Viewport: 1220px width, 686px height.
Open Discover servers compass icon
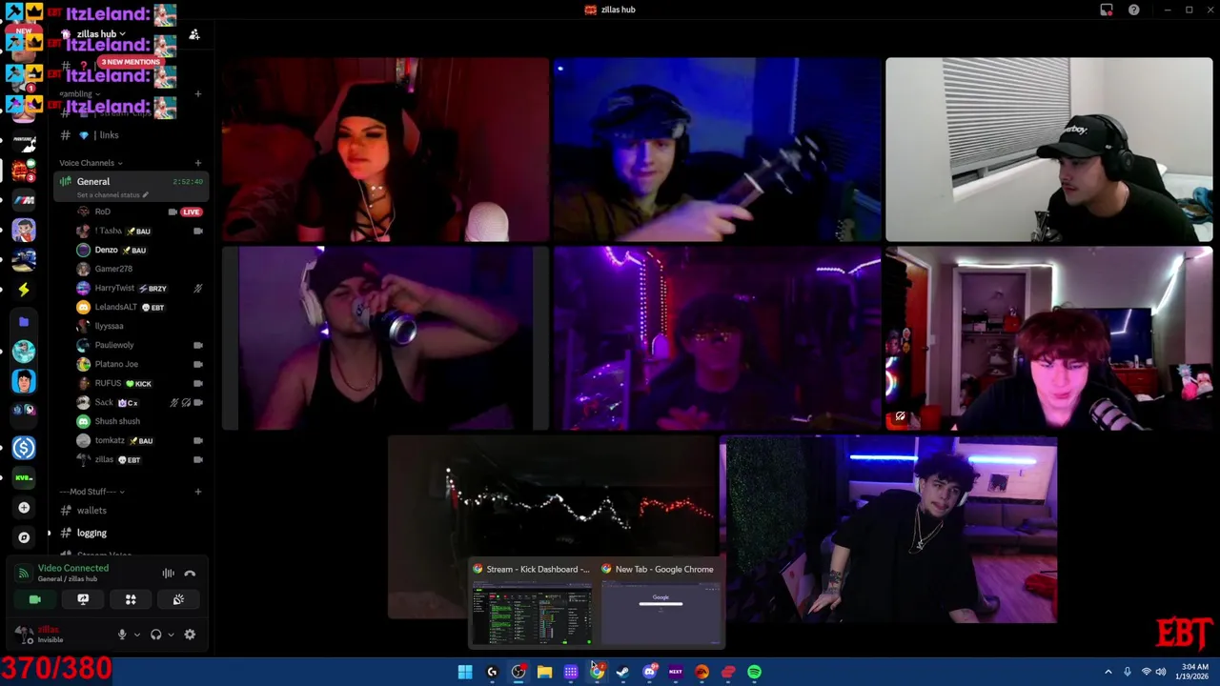pyautogui.click(x=24, y=537)
